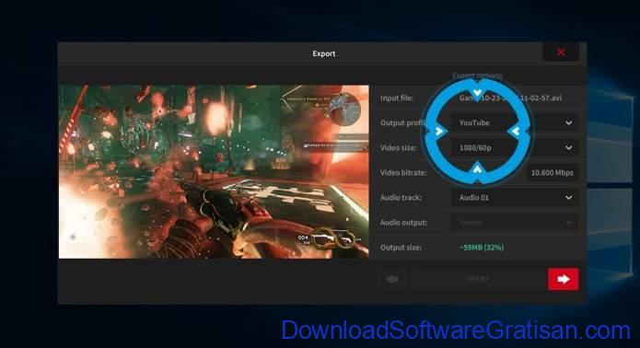
Task: Click the 10.600 Mbps bitrate field
Action: pos(553,172)
